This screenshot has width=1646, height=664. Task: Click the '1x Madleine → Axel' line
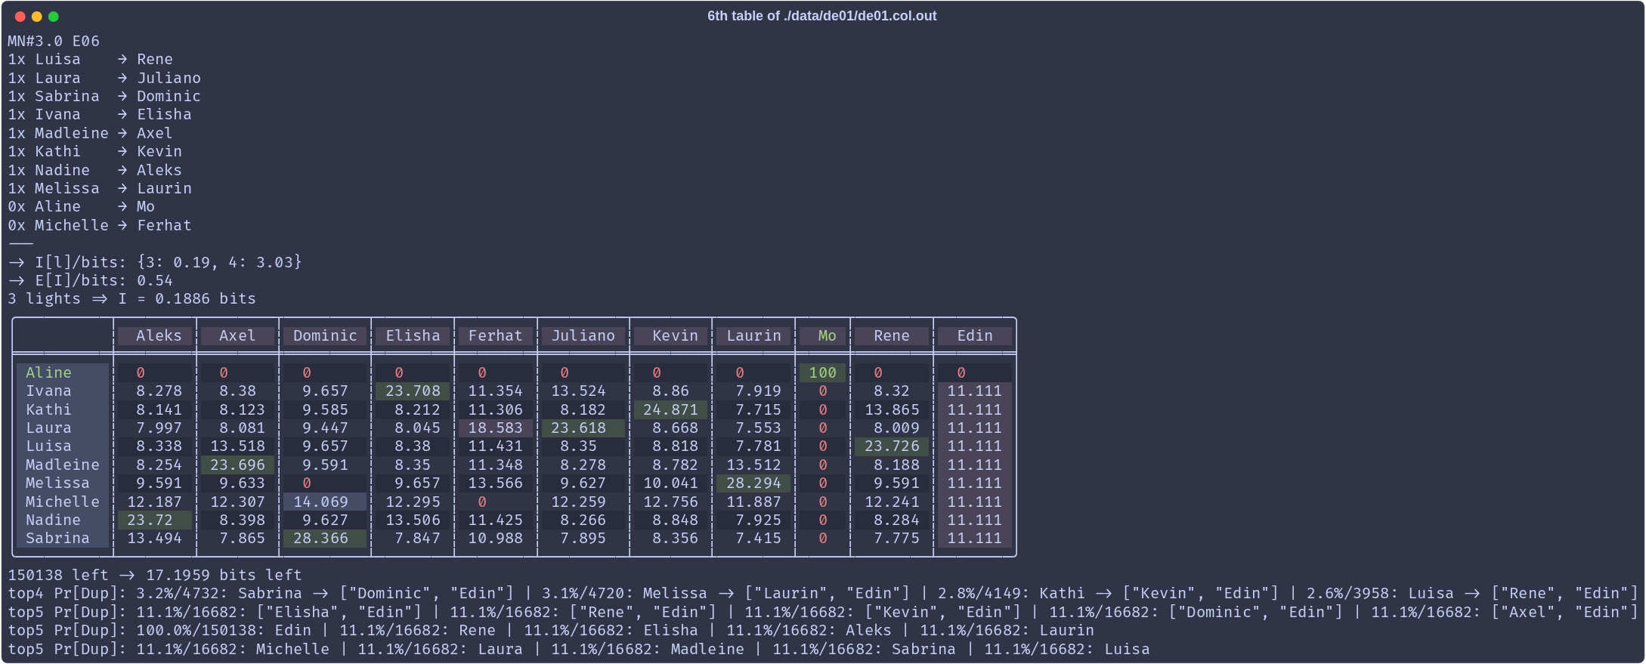pos(91,133)
